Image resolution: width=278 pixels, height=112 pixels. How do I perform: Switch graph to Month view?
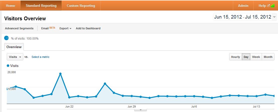(268, 57)
